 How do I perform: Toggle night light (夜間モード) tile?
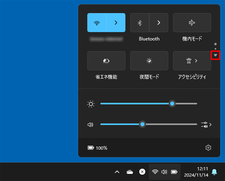[149, 61]
